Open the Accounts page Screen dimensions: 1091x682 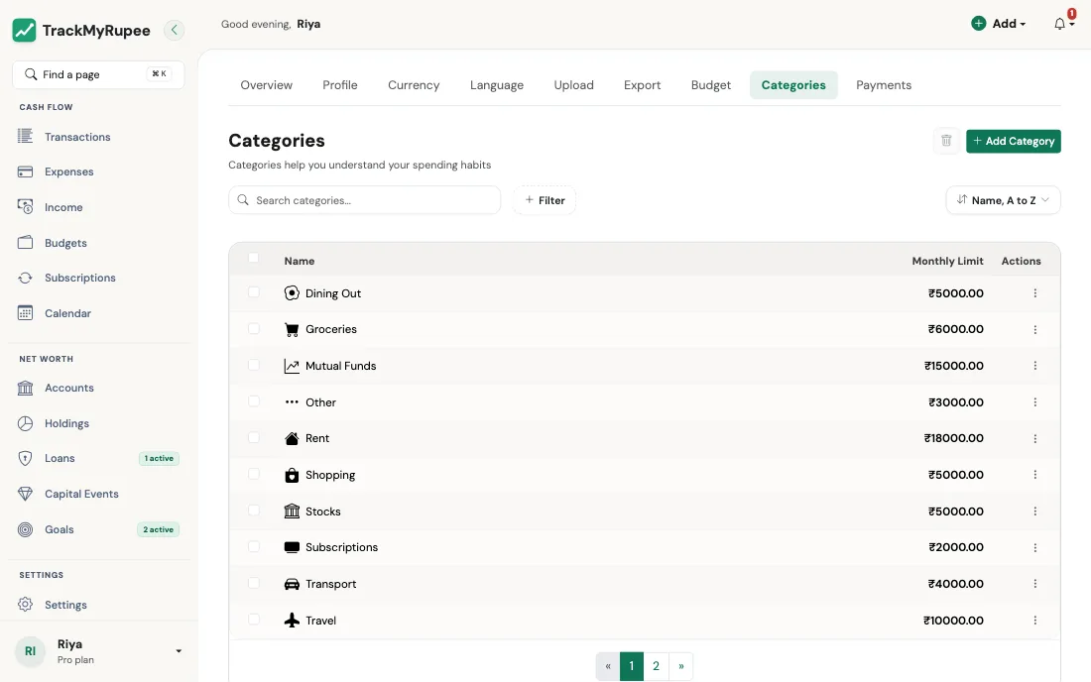[x=68, y=388]
